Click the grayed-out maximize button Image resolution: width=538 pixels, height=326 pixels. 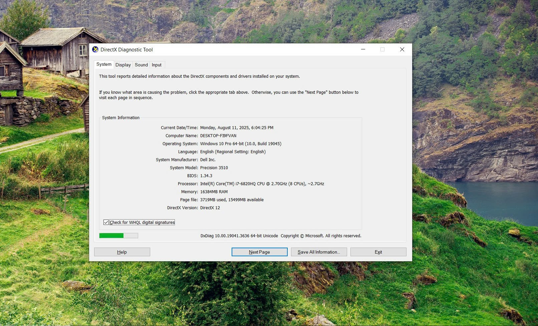point(382,49)
